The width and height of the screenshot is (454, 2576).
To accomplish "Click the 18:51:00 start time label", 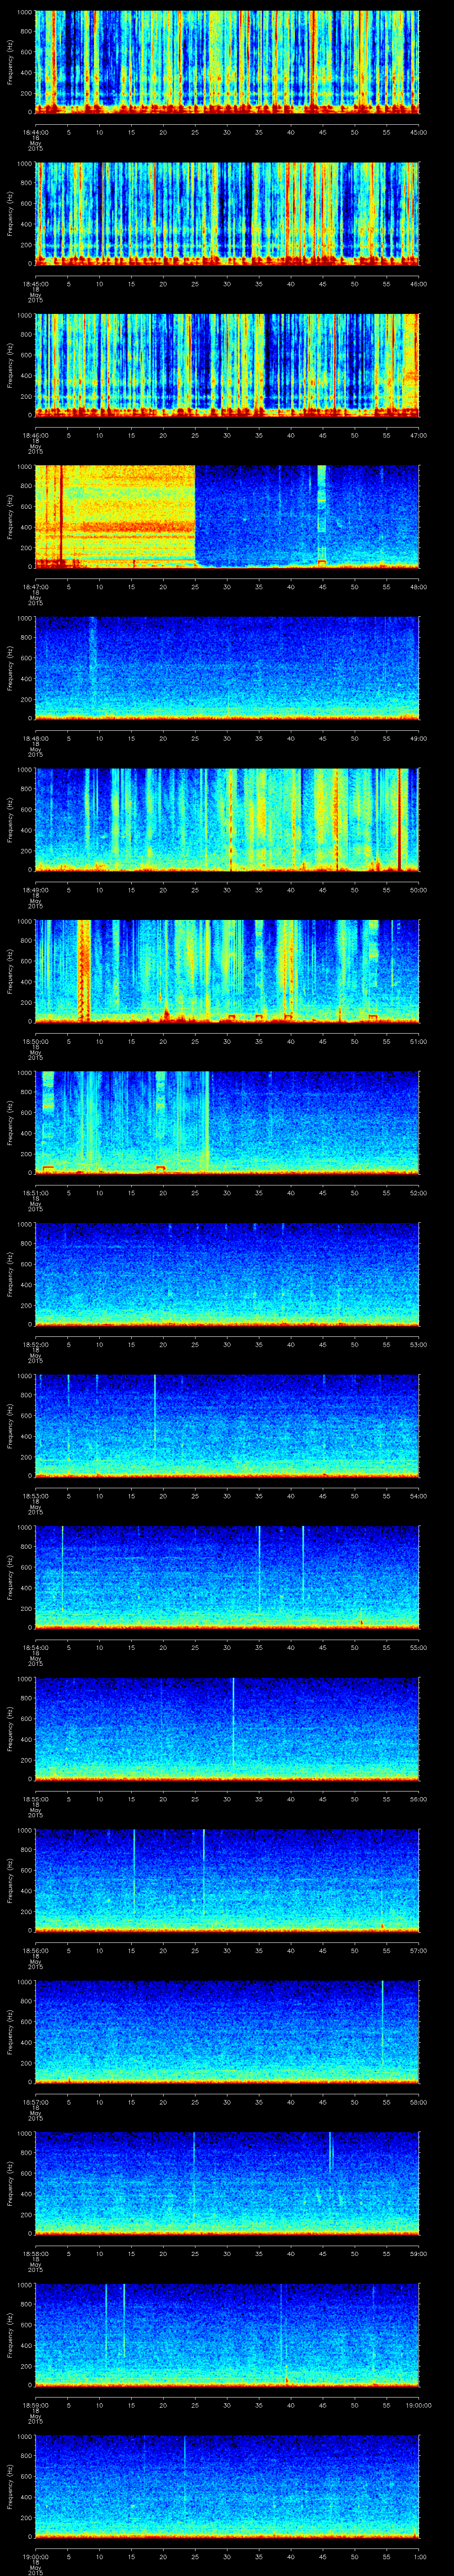I will tap(36, 1193).
